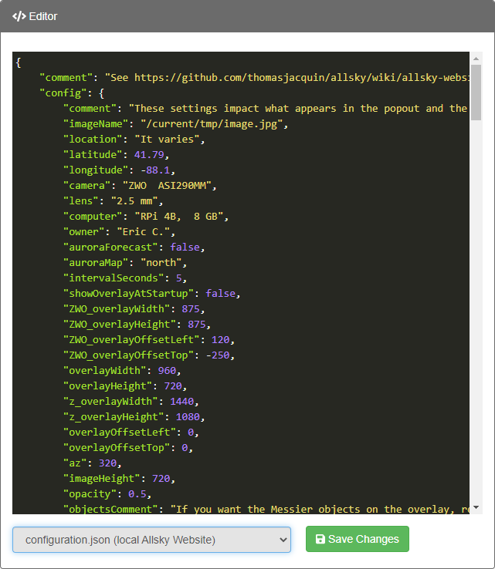Image resolution: width=495 pixels, height=569 pixels.
Task: Click the Editor code icon in header
Action: 19,16
